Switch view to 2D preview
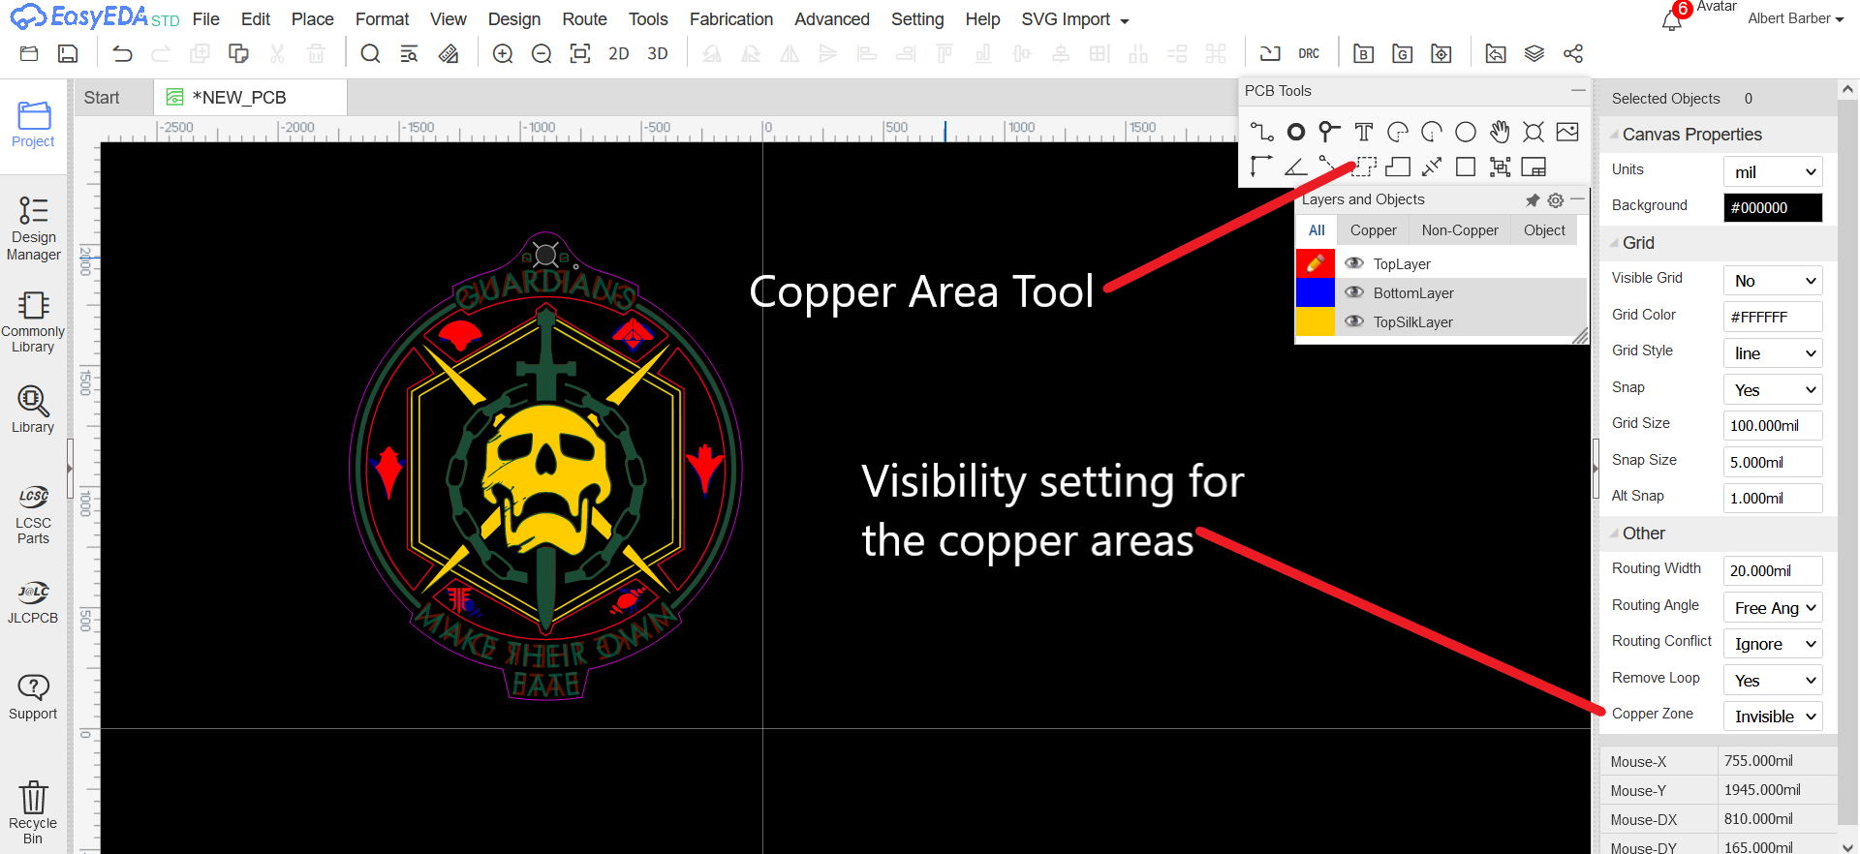The height and width of the screenshot is (854, 1860). pos(619,54)
